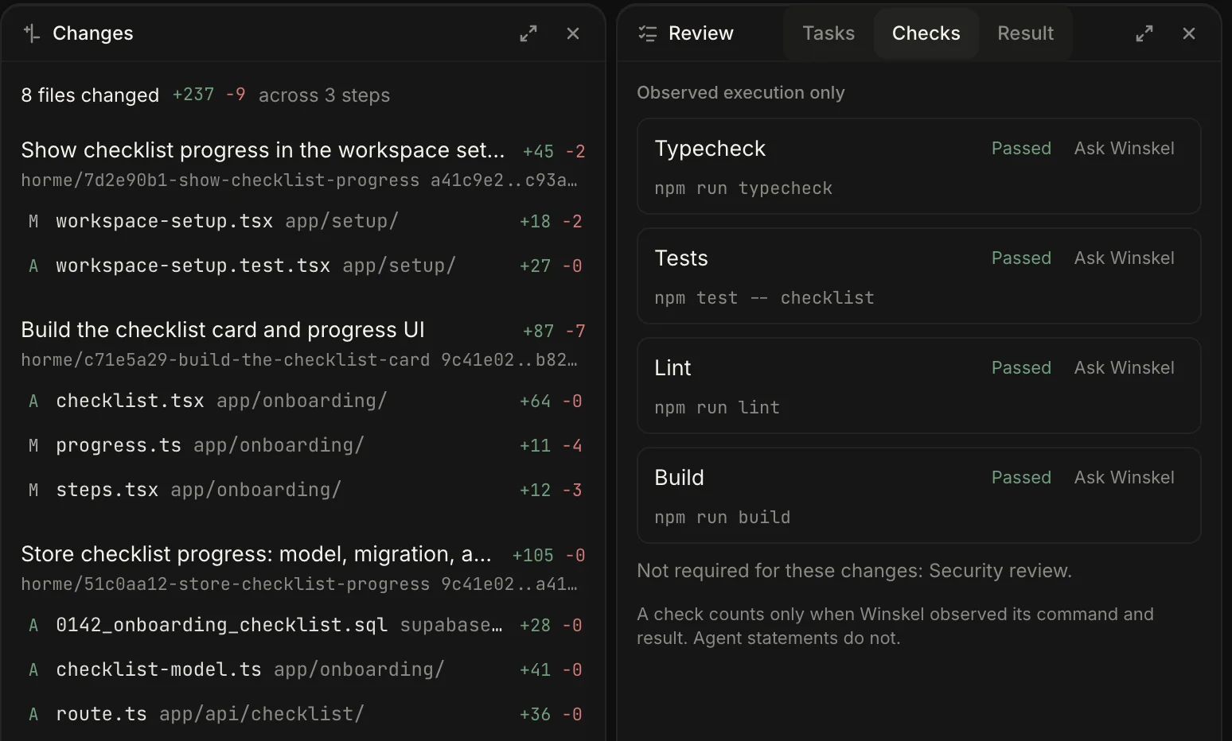Click the 'npm run lint' command
1232x741 pixels.
point(717,408)
